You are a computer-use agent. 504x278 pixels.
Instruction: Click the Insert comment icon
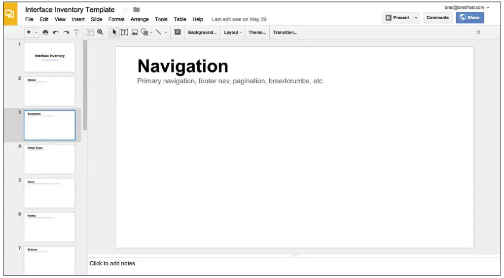pos(178,32)
